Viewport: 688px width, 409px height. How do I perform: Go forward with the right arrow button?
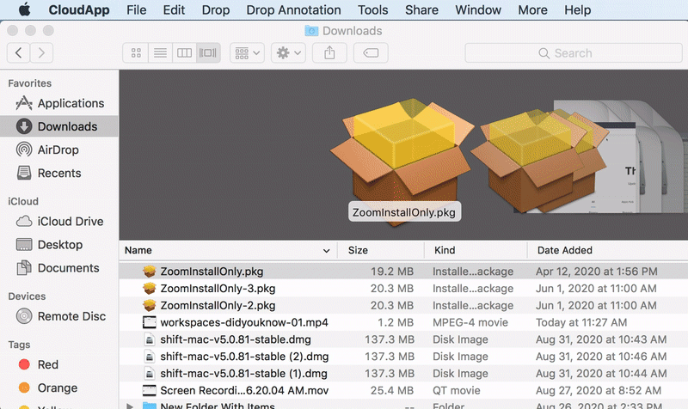pyautogui.click(x=41, y=53)
